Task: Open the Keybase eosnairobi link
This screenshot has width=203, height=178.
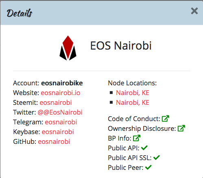Action: coord(58,132)
